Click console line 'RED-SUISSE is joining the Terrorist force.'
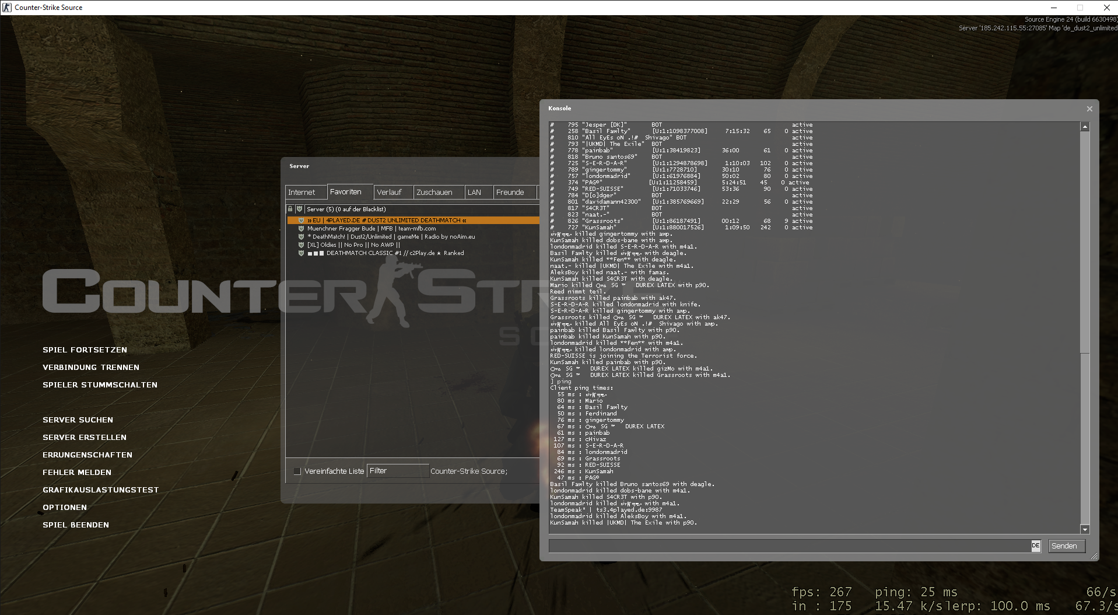 (623, 356)
